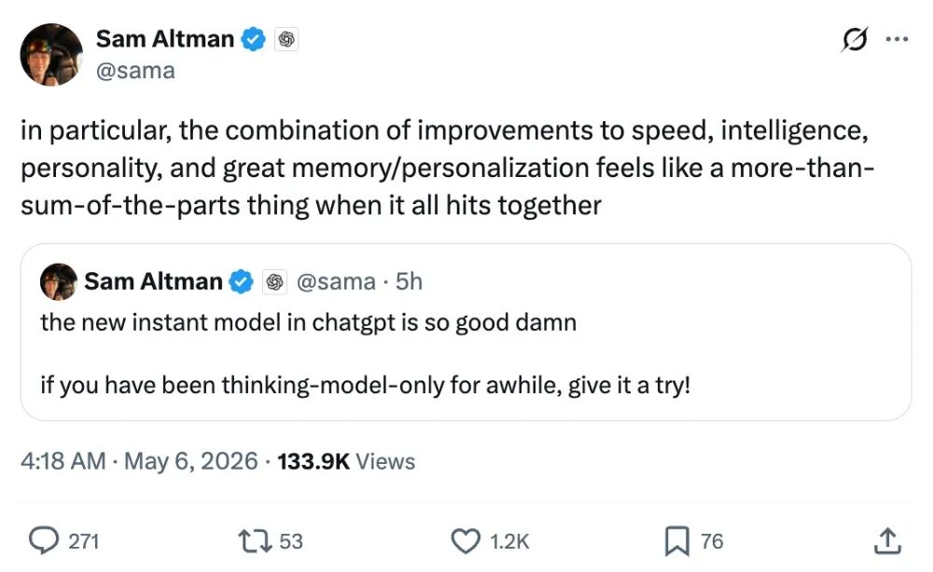Viewport: 933px width, 572px height.
Task: Open the three-dot more options menu
Action: pyautogui.click(x=897, y=39)
